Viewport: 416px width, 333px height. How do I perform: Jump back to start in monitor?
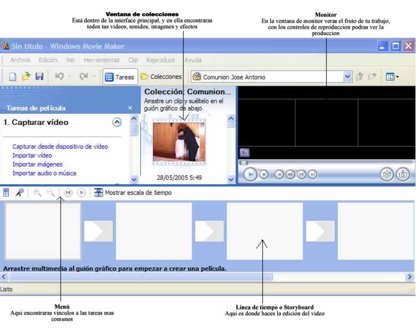point(279,174)
